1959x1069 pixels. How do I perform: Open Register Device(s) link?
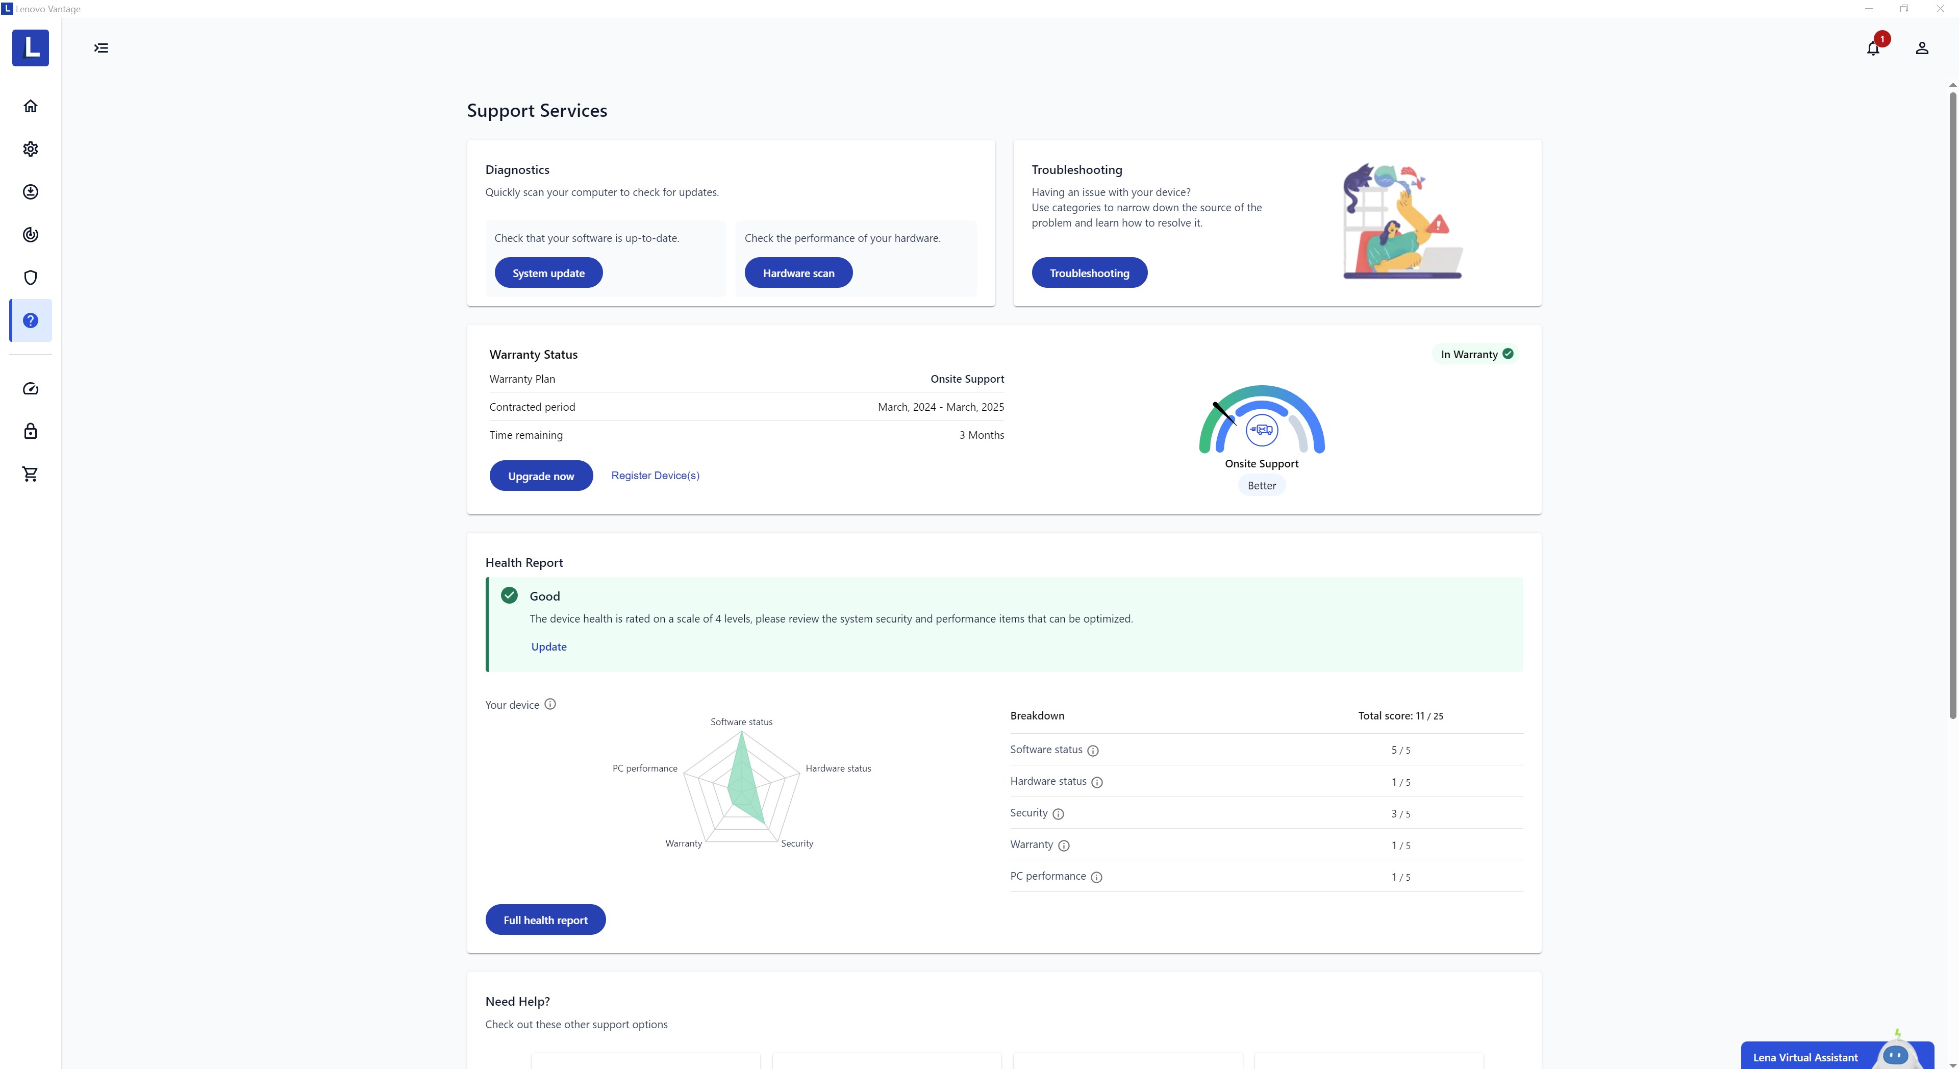point(655,475)
